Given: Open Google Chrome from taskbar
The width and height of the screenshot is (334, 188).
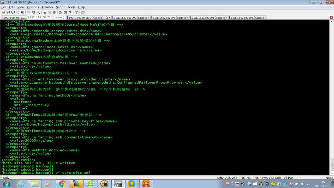Looking at the screenshot, I should [x=62, y=184].
